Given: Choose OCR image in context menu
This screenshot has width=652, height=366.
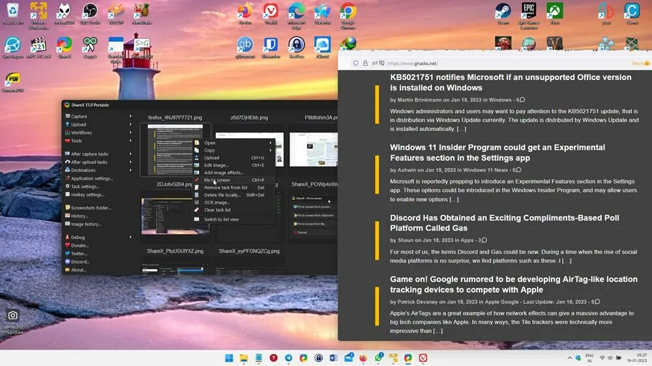Looking at the screenshot, I should point(233,203).
